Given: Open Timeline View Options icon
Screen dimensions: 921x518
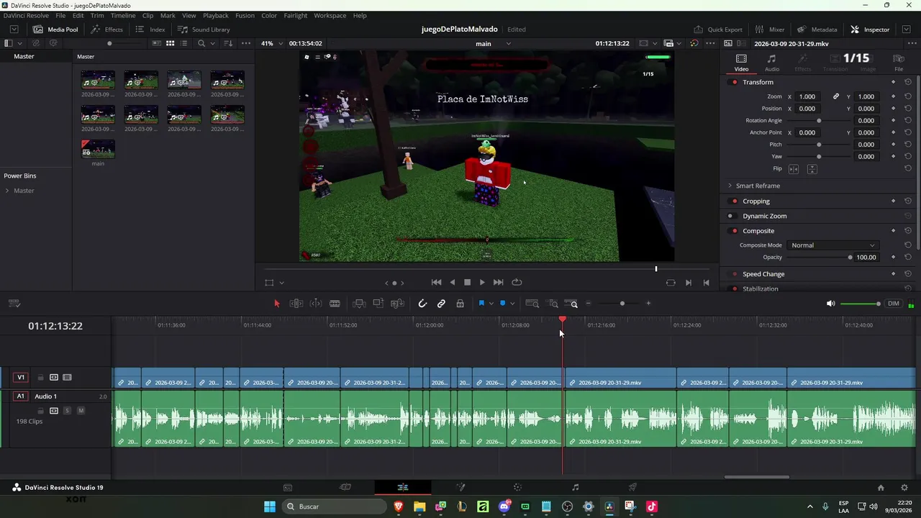Looking at the screenshot, I should coord(14,304).
